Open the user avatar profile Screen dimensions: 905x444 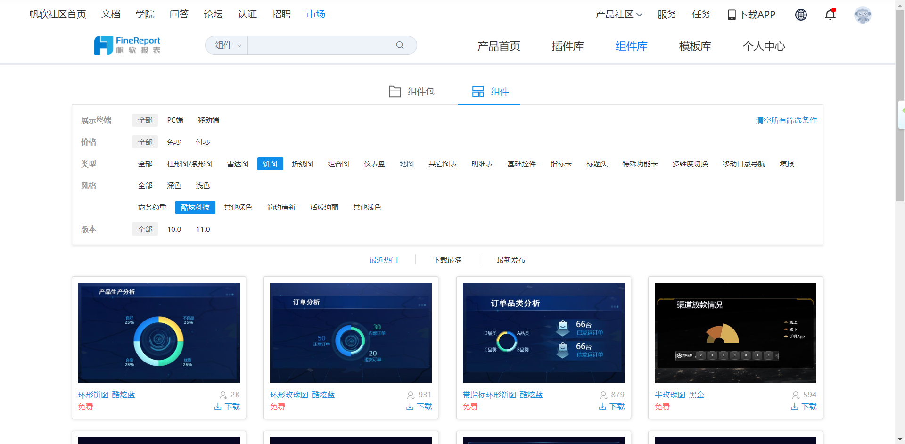click(863, 15)
